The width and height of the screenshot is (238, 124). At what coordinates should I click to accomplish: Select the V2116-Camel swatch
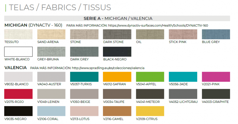pyautogui.click(x=117, y=111)
